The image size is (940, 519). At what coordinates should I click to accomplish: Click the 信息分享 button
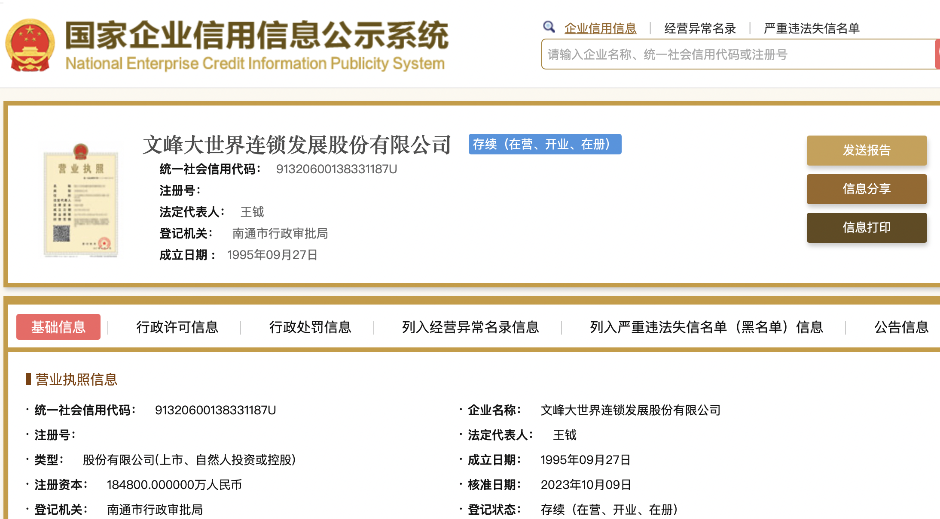pos(867,189)
